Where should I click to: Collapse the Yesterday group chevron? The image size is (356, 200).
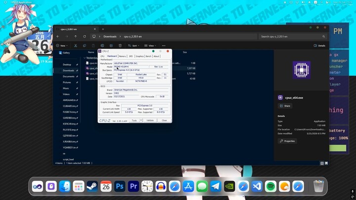pos(85,58)
